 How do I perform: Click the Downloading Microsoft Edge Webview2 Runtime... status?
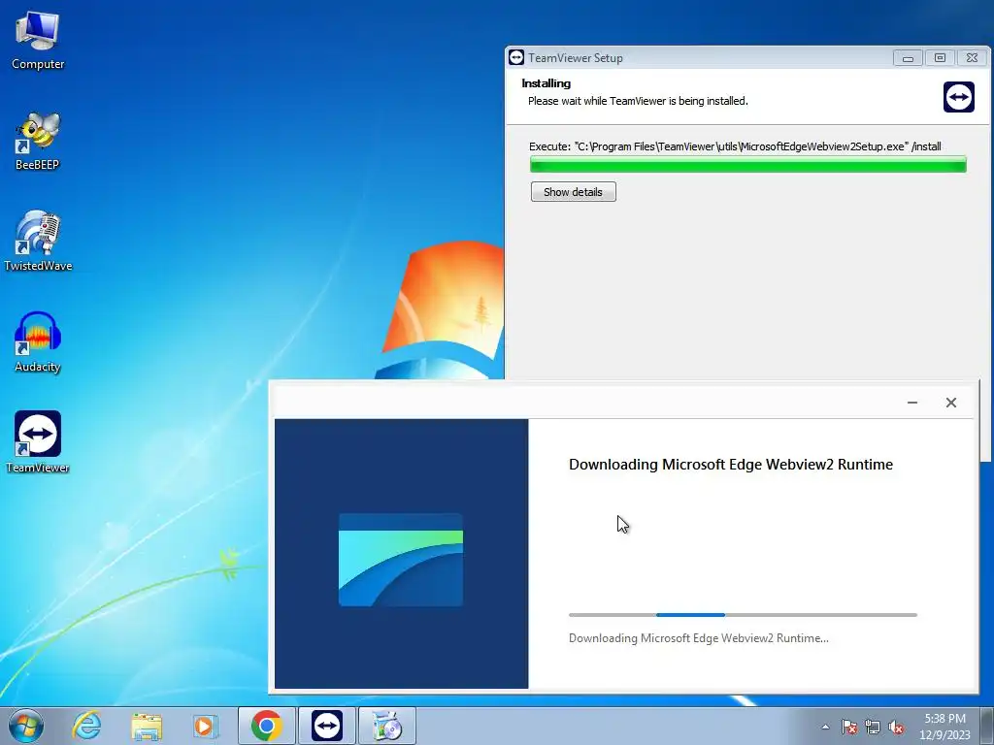pyautogui.click(x=699, y=638)
